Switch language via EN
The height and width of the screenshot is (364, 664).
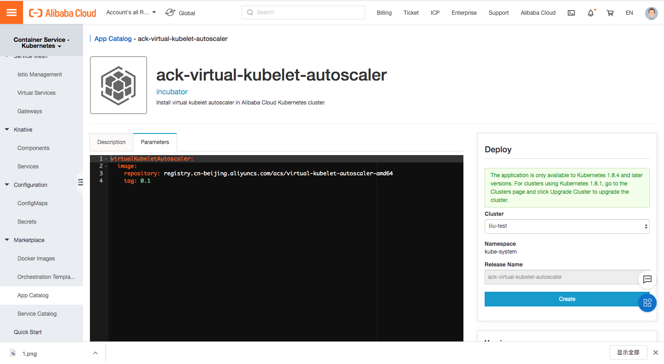tap(629, 13)
